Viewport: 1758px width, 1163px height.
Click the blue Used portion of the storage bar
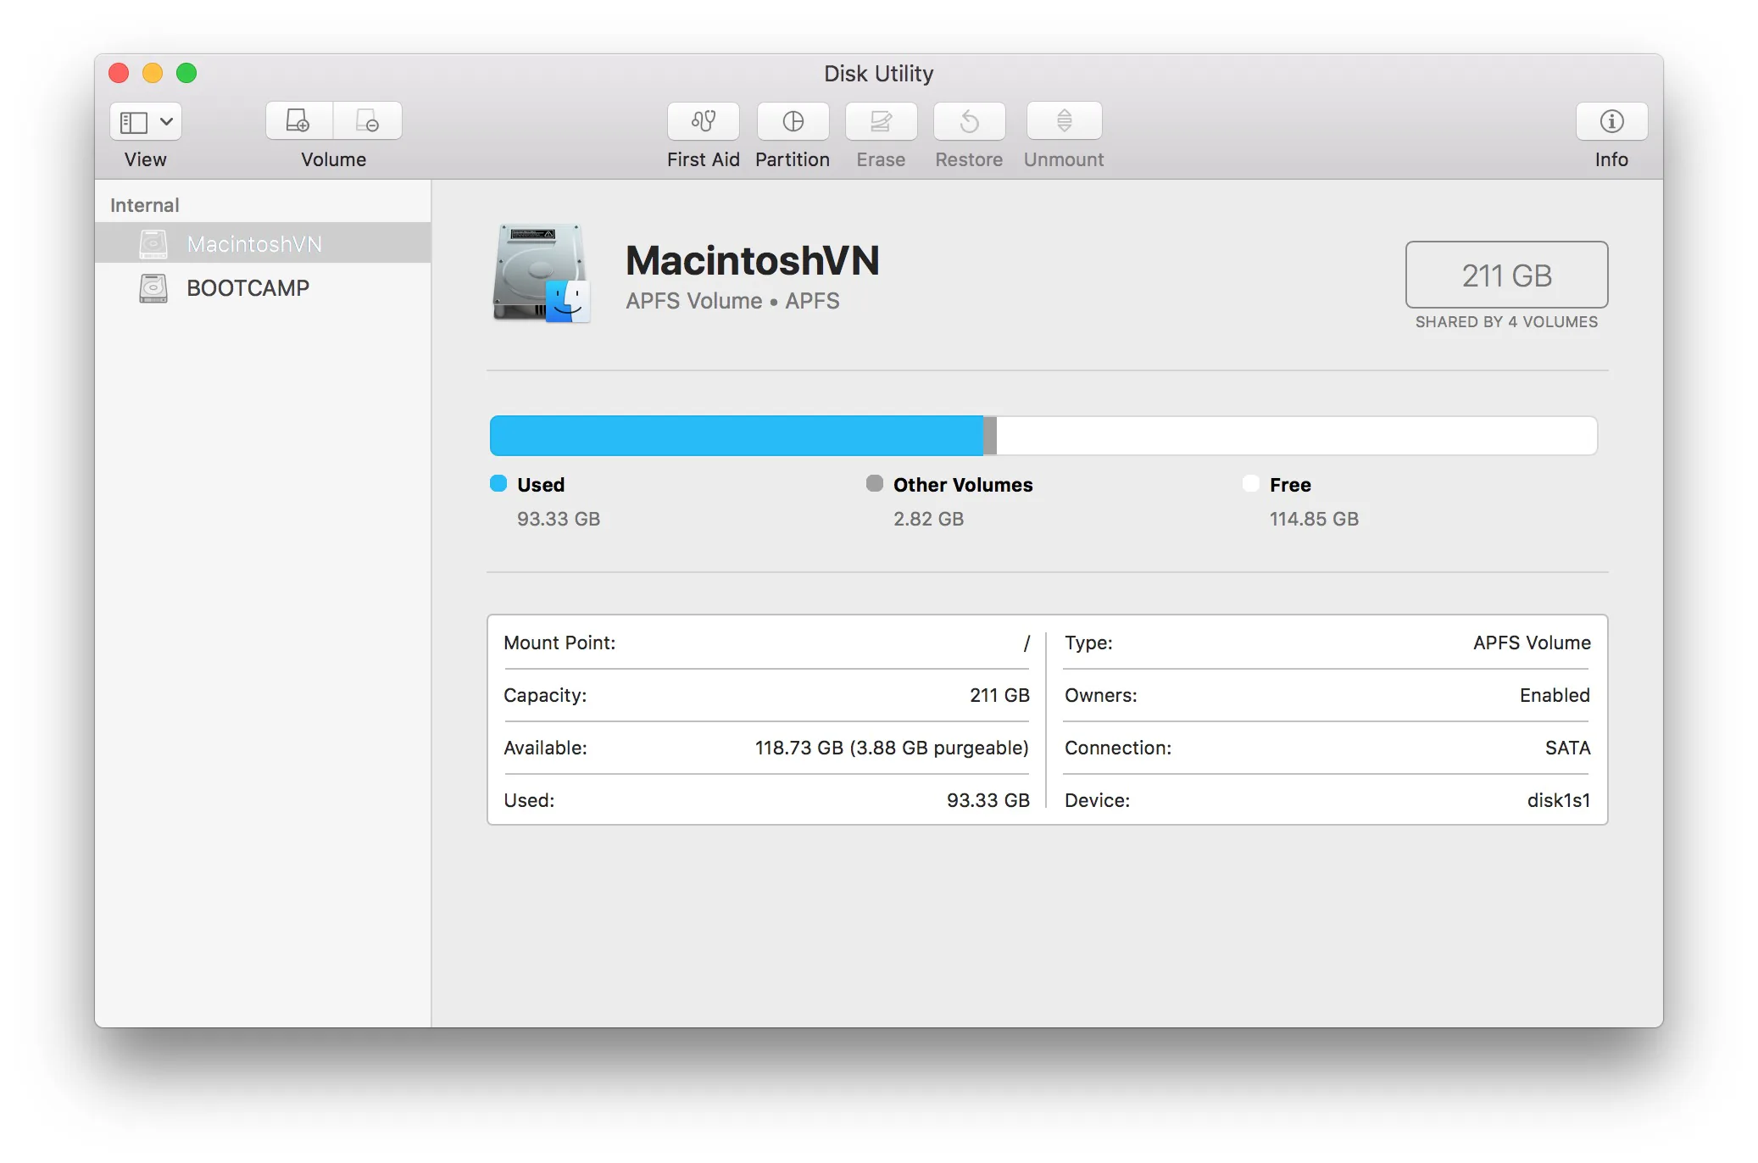(737, 436)
